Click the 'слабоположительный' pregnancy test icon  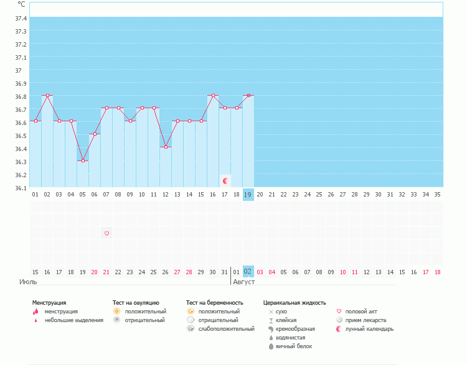(x=191, y=329)
